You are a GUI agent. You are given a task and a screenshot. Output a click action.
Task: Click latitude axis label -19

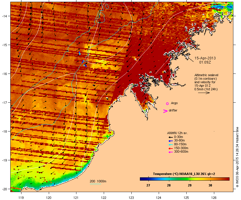point(4,160)
